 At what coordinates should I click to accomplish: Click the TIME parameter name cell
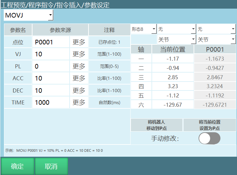coord(18,102)
